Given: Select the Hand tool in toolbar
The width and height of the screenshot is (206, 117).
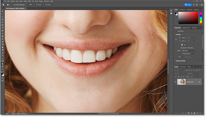Looking at the screenshot, I should 3,64.
